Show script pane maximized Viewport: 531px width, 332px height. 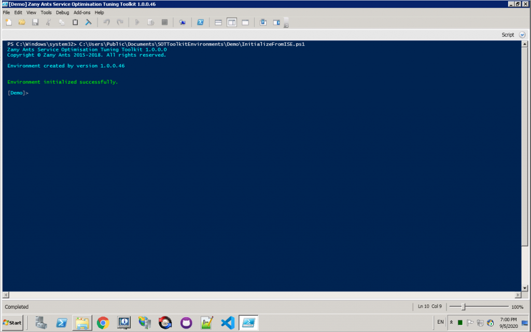pos(245,22)
